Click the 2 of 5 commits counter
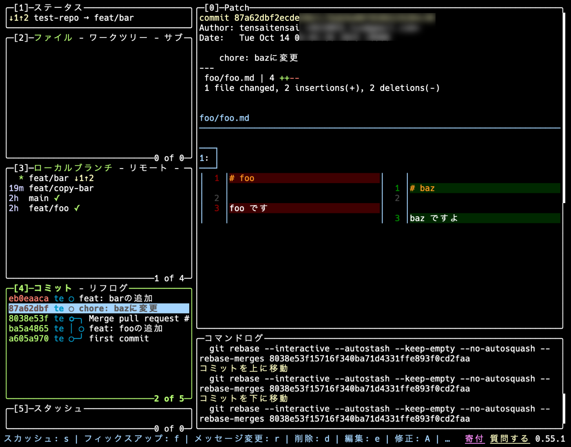This screenshot has width=571, height=447. 169,399
